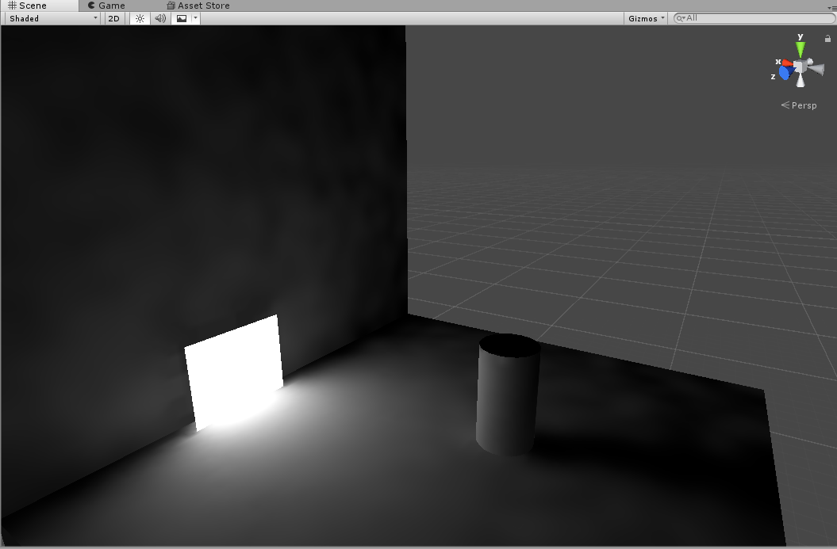Image resolution: width=837 pixels, height=549 pixels.
Task: Click the gizmo rotation lock icon
Action: 827,38
